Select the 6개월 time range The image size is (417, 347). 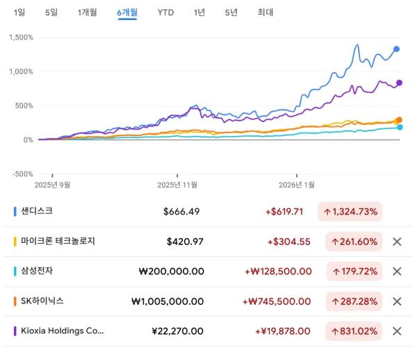127,12
